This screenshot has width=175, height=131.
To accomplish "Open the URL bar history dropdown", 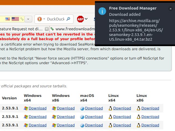I will coord(28,19).
